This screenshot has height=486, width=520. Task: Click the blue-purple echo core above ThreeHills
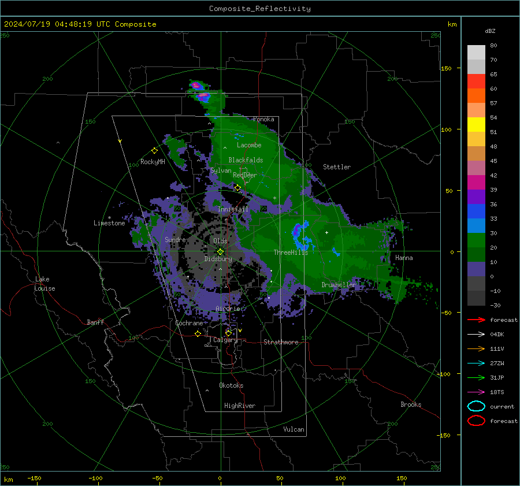(x=297, y=229)
